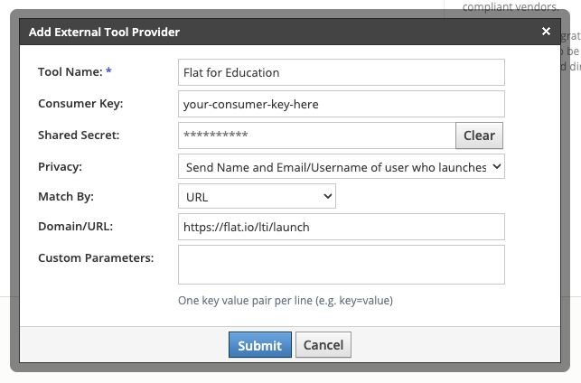Focus the Consumer Key text box
Viewport: 581px width, 383px height.
[x=341, y=104]
